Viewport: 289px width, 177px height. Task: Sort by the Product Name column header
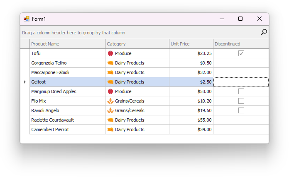tap(67, 44)
